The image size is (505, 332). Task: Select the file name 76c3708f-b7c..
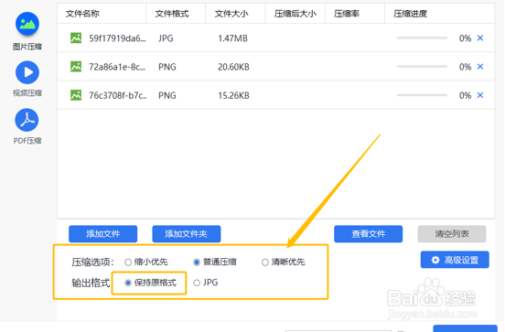coord(117,96)
